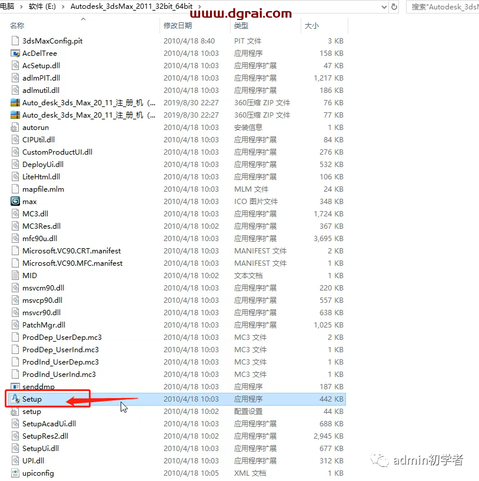This screenshot has height=481, width=479.
Task: Click the adlmutil.dll file icon
Action: pos(15,90)
